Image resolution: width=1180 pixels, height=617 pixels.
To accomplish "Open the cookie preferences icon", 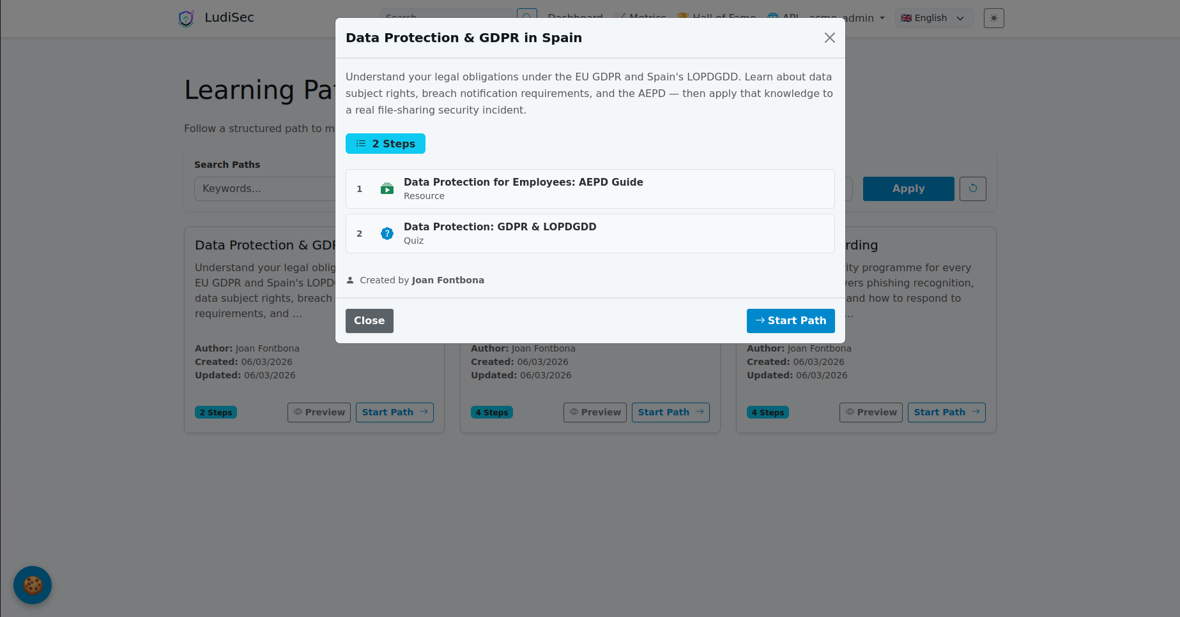I will tap(33, 585).
